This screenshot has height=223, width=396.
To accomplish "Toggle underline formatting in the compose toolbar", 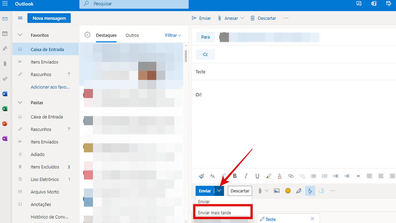I will [257, 176].
